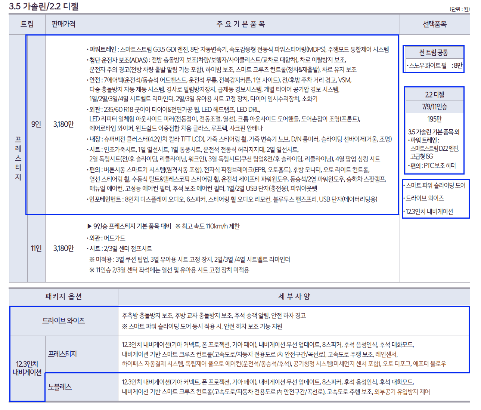
Task: Click the '시트 : 2/3열 센터 점프시트' line
Action: (x=120, y=249)
